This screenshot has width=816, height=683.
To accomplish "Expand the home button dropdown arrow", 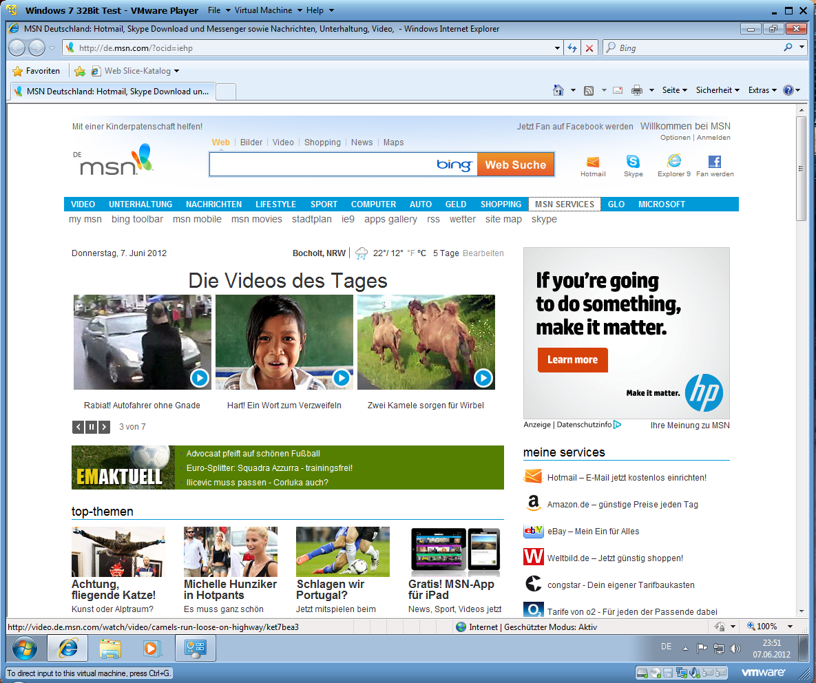I will [x=573, y=90].
